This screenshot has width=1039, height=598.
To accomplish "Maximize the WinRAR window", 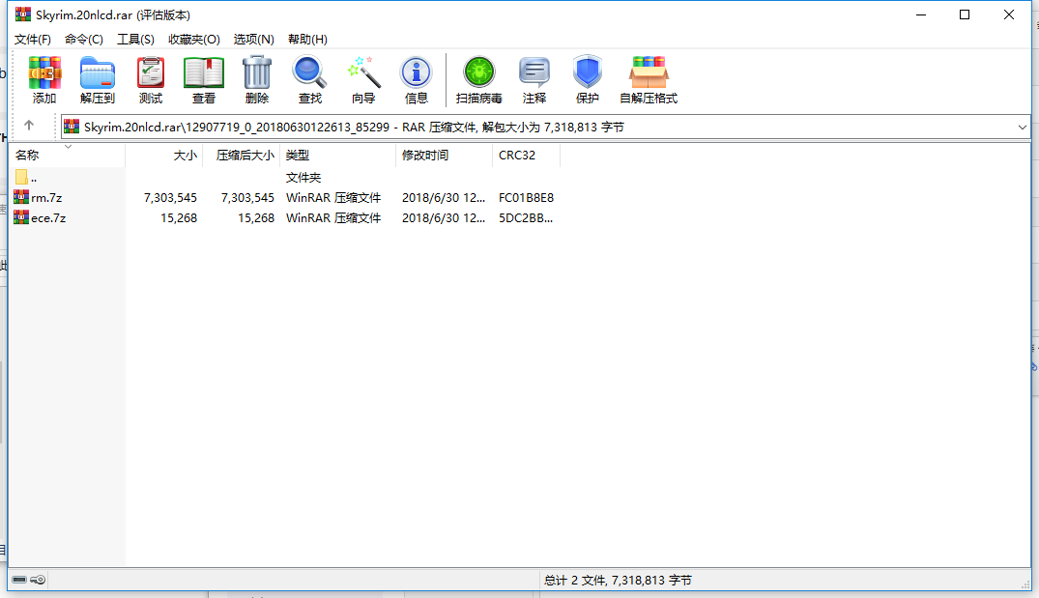I will [x=965, y=14].
